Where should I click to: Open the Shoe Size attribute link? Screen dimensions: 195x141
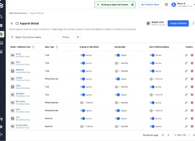[x=20, y=101]
